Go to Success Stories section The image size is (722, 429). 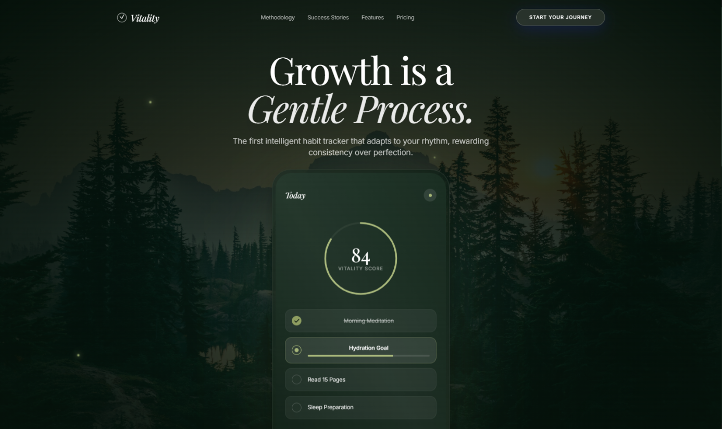tap(328, 18)
